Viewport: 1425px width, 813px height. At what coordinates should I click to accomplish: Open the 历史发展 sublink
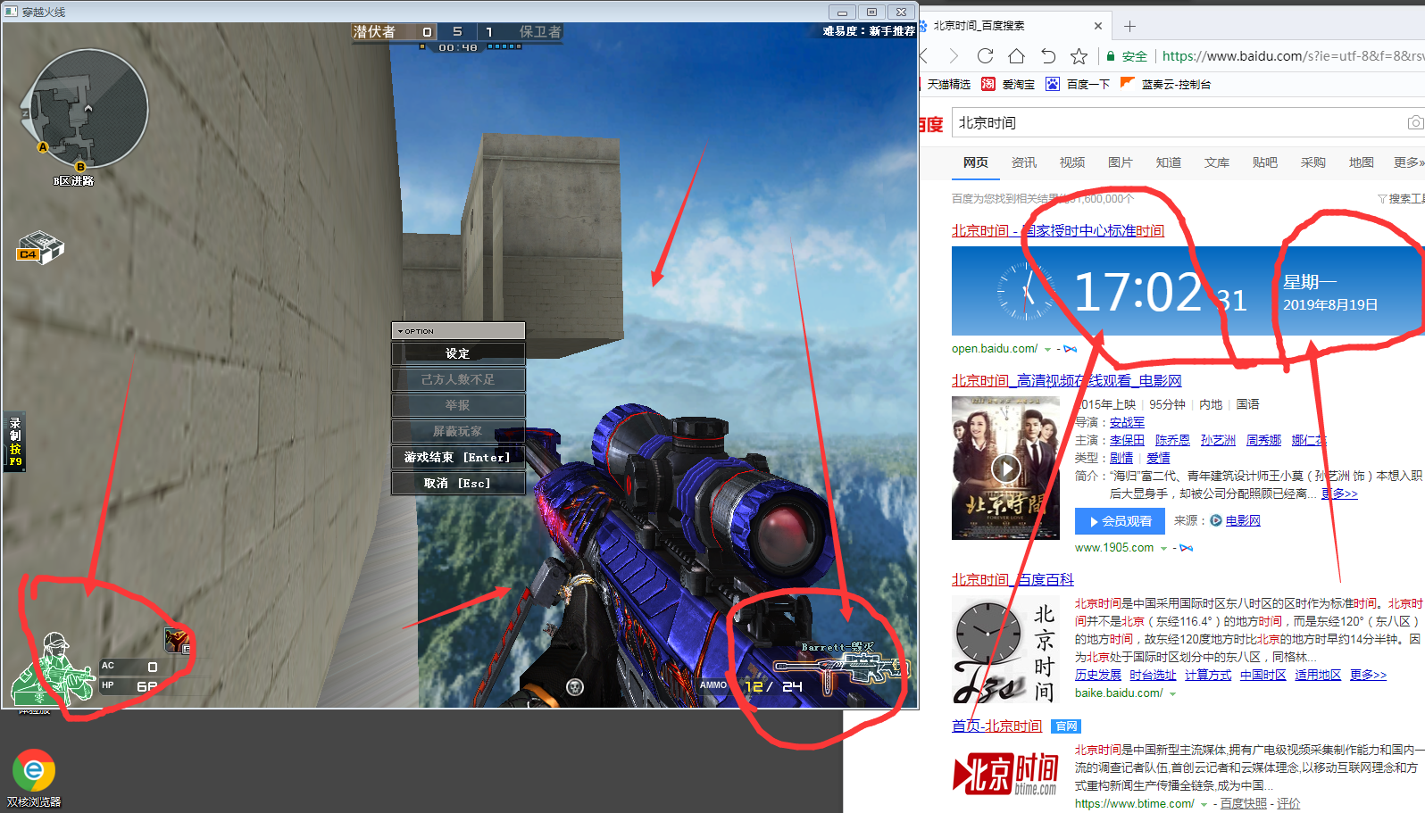[1098, 675]
